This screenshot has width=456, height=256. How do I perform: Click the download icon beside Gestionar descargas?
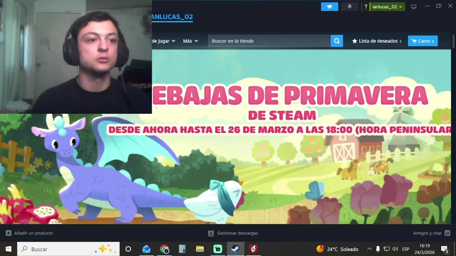[x=211, y=233]
